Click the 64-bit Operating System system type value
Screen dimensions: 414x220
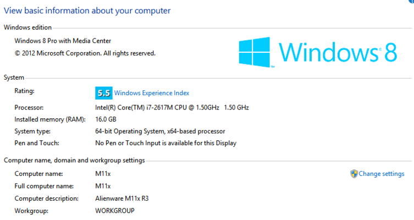pyautogui.click(x=160, y=131)
